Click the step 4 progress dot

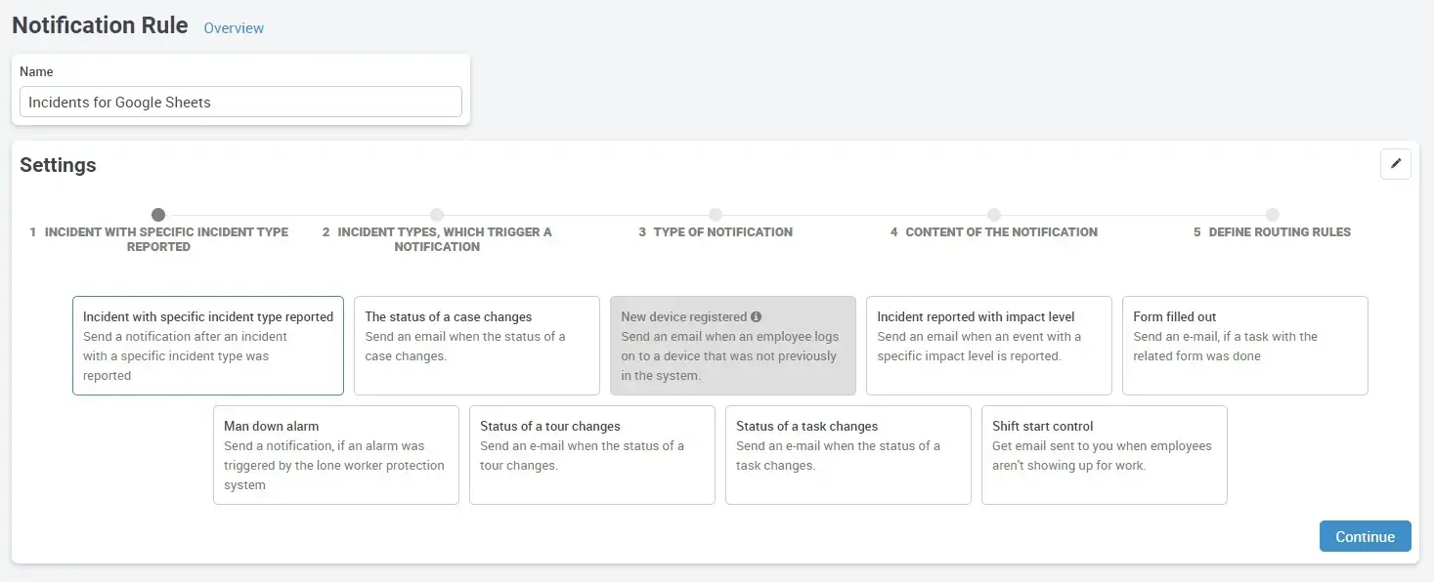pyautogui.click(x=994, y=214)
